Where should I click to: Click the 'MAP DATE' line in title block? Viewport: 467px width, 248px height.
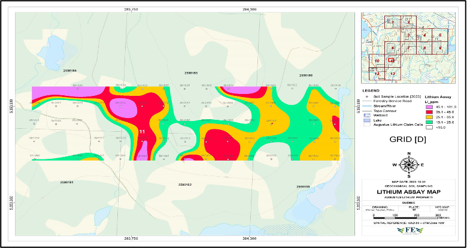(x=408, y=182)
